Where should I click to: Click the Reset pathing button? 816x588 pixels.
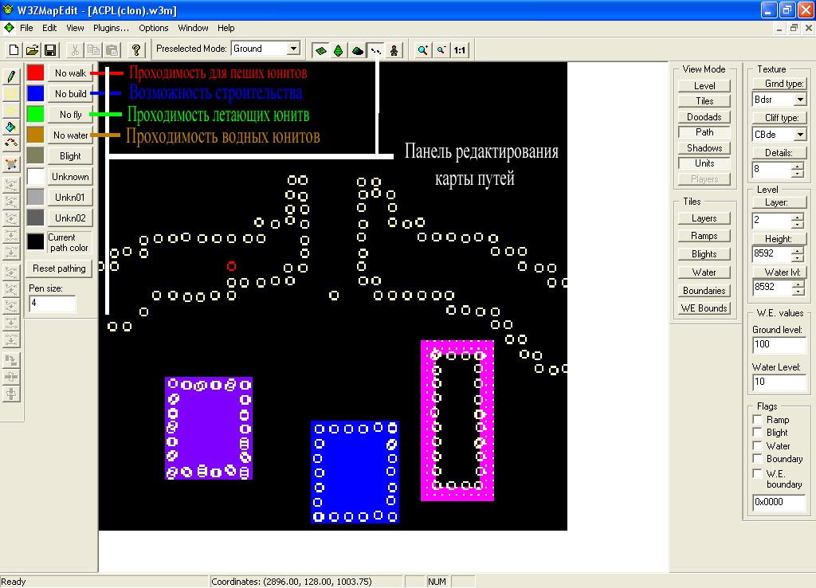click(59, 269)
